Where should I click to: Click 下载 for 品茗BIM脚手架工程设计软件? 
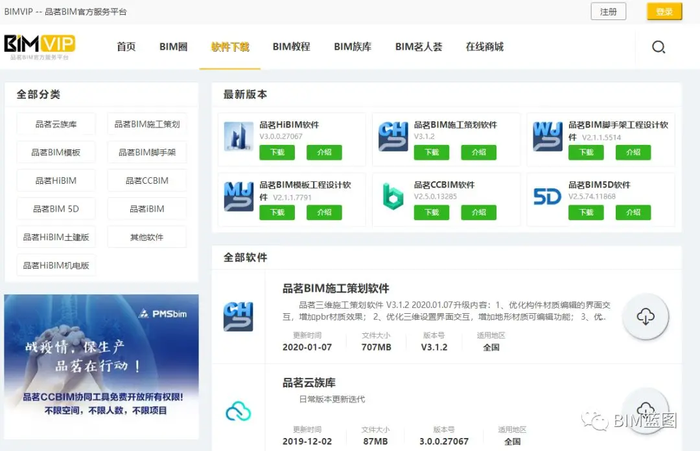[x=586, y=152]
